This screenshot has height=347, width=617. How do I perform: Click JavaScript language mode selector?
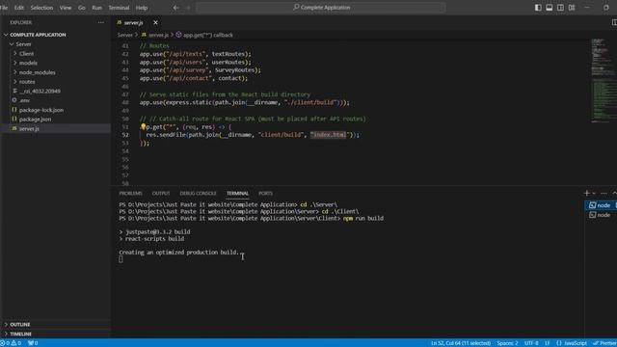[572, 343]
